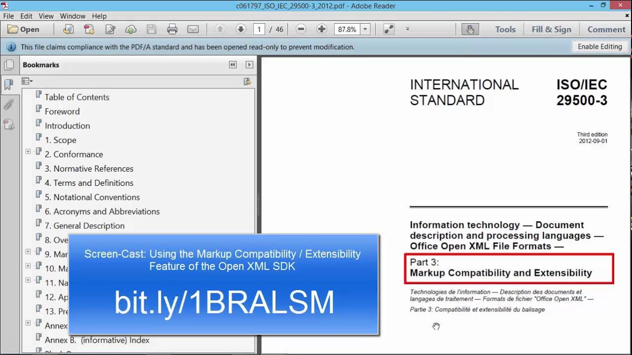Open the bookmarks options list dropdown
632x355 pixels.
click(x=27, y=81)
